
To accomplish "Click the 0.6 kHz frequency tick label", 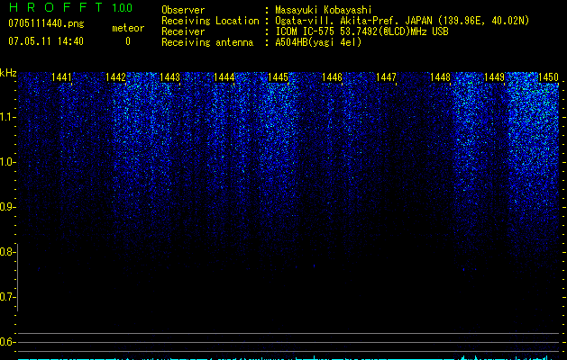I will (7, 342).
